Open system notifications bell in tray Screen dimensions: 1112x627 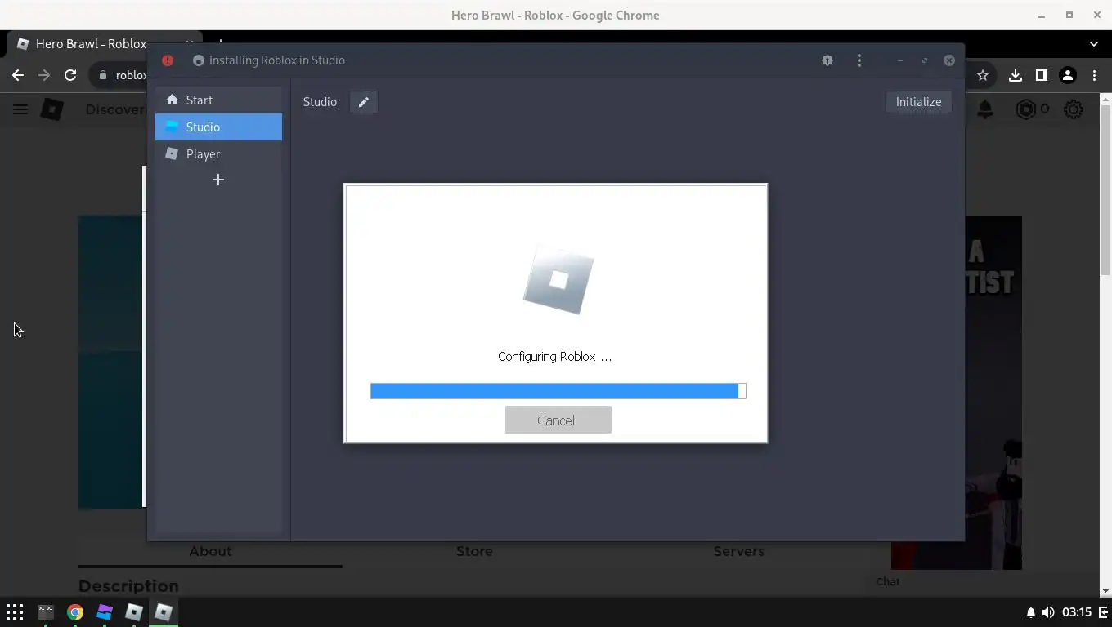(1030, 612)
